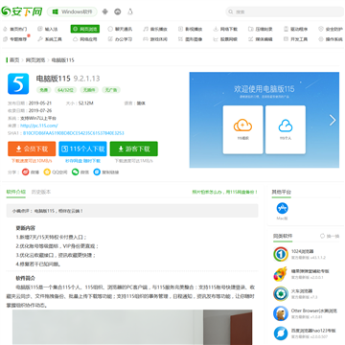The image size is (345, 345).
Task: Open the 图形图像 category
Action: pyautogui.click(x=190, y=39)
